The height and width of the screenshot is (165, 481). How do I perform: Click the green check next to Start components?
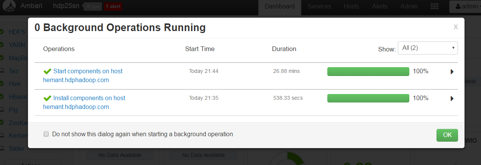coord(48,71)
